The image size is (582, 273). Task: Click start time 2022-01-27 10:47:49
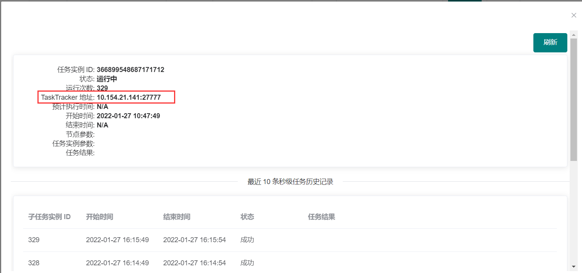(x=129, y=116)
